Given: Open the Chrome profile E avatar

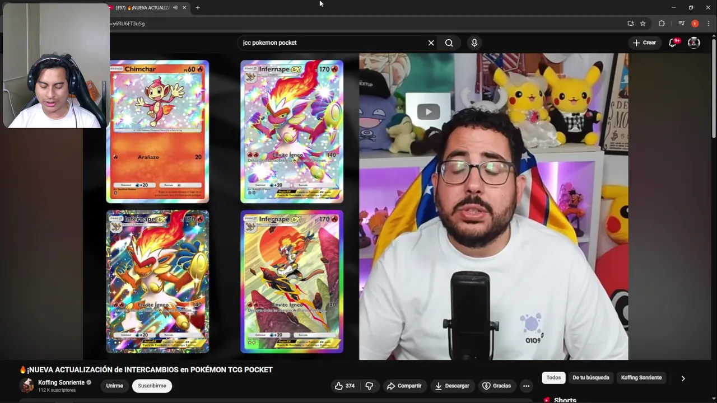Looking at the screenshot, I should coord(695,24).
